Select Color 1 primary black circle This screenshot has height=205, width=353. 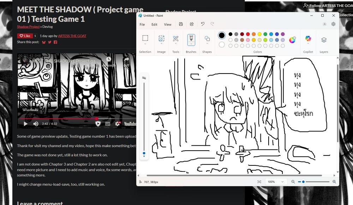(222, 35)
